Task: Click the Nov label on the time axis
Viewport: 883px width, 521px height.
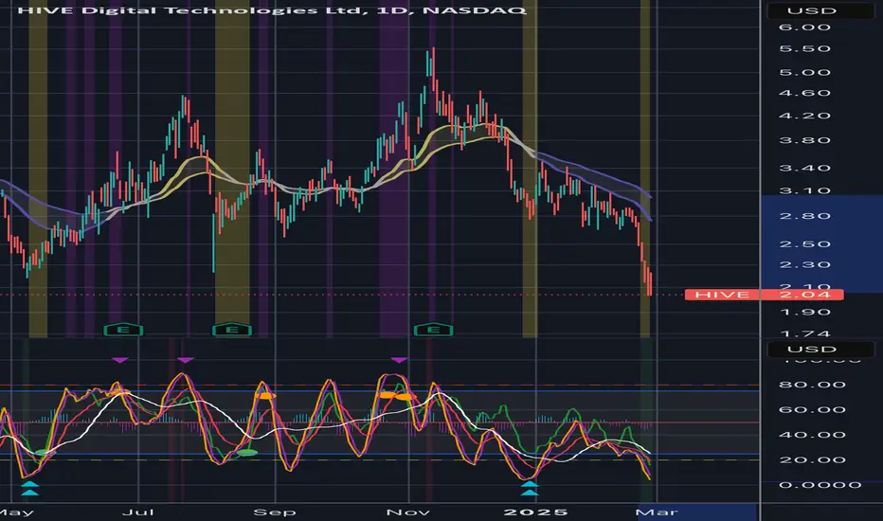Action: click(409, 512)
